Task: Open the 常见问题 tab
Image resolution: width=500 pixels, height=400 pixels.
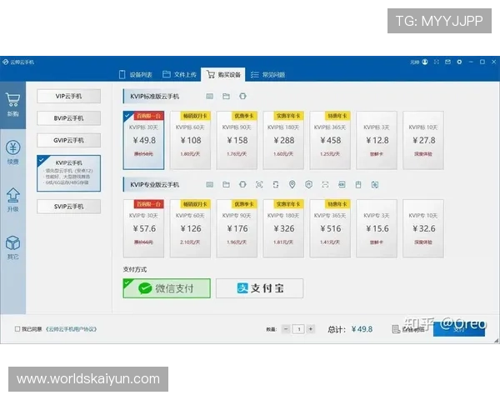Action: pos(267,75)
